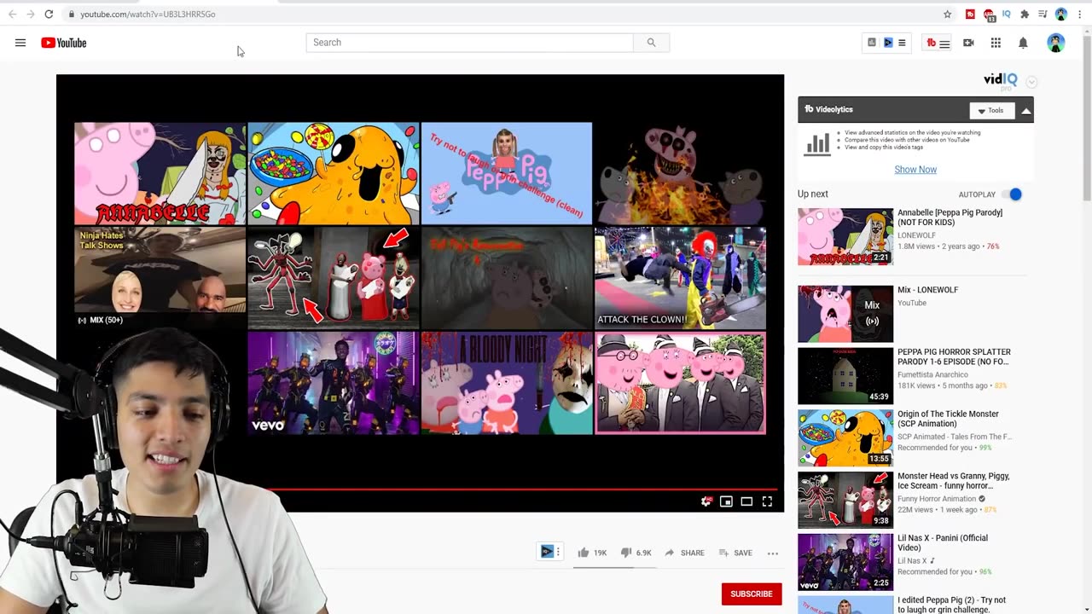Viewport: 1092px width, 614px height.
Task: Open the sidebar thumbnail with 45:39 duration
Action: point(845,376)
